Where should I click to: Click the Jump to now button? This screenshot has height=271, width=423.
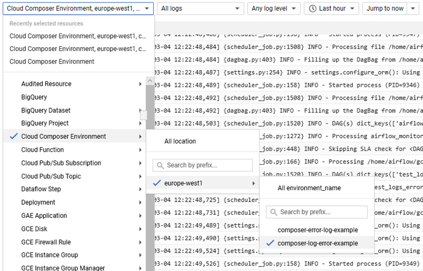[x=385, y=9]
